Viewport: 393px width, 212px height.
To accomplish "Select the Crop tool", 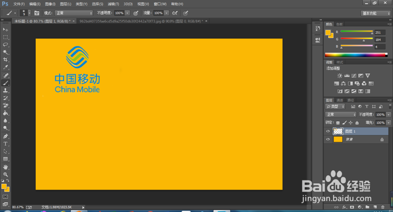I will click(x=5, y=60).
